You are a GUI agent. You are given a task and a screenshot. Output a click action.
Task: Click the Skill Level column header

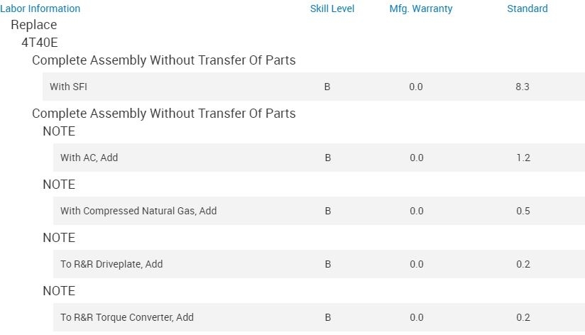click(332, 9)
